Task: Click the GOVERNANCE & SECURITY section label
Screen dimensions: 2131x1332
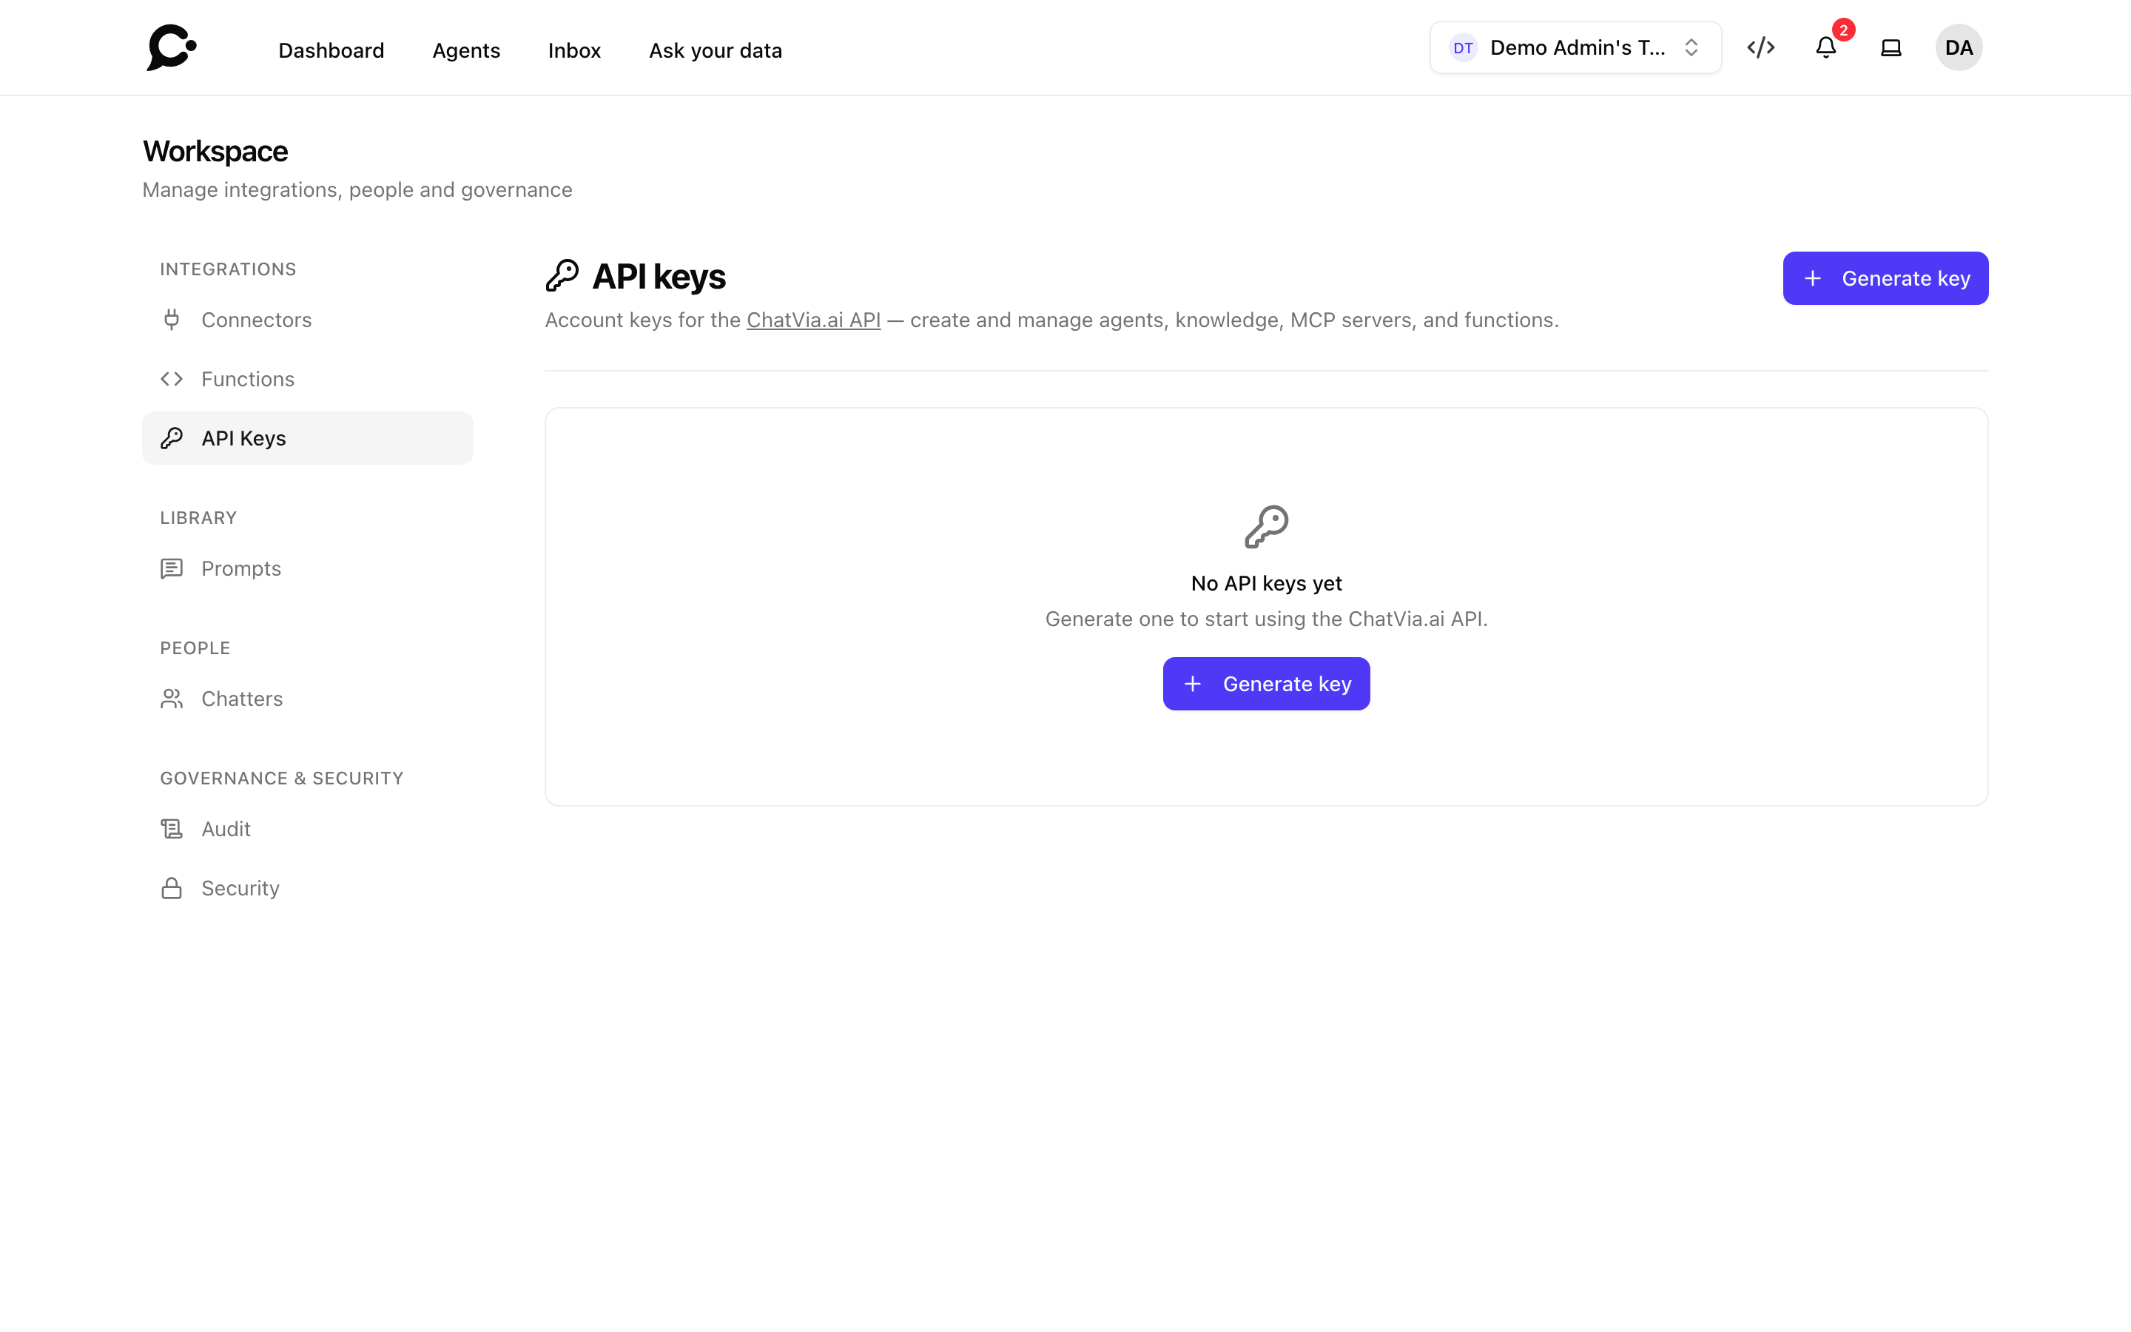Action: [x=282, y=778]
